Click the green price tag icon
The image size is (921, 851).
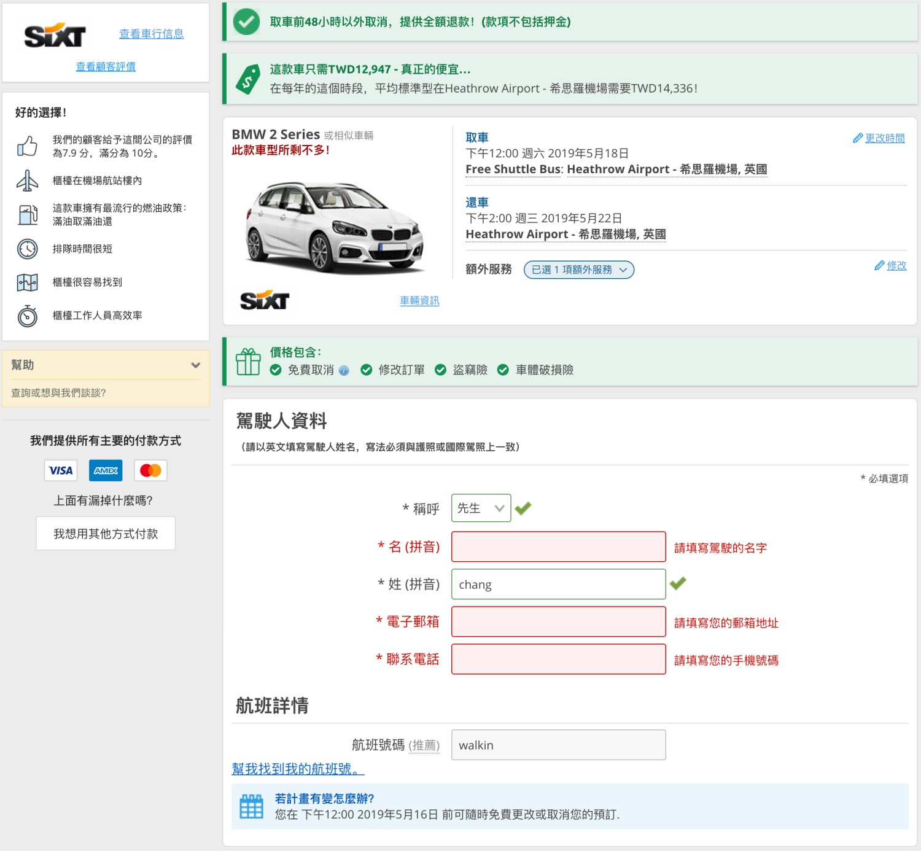click(x=248, y=79)
